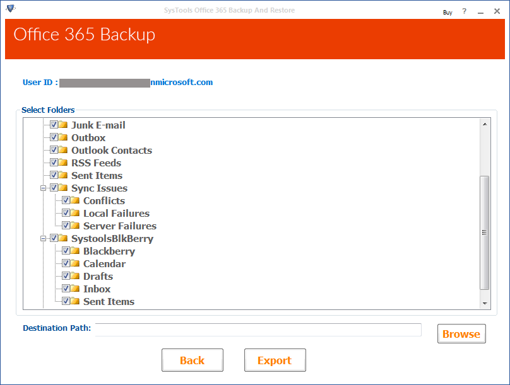The height and width of the screenshot is (385, 510).
Task: Select the Server Failures subfolder label
Action: point(120,226)
